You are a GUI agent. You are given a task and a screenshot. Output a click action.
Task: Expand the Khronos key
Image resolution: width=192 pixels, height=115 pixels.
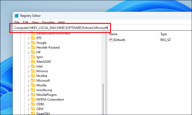[28, 71]
